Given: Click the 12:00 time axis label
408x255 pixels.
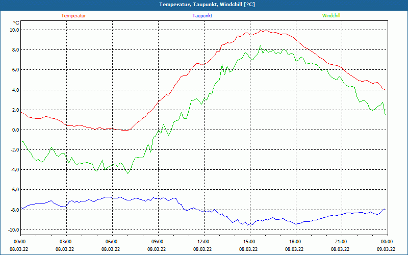Looking at the screenshot, I should point(204,242).
